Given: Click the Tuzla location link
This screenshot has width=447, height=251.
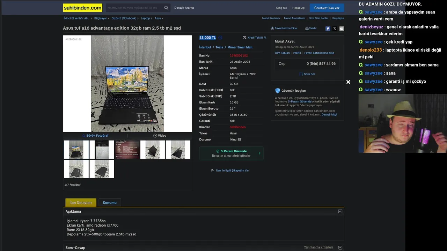Looking at the screenshot, I should (219, 47).
